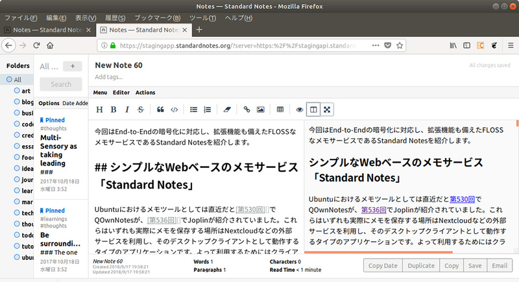Insert unordered bullet list icon
This screenshot has width=519, height=282.
[x=193, y=110]
